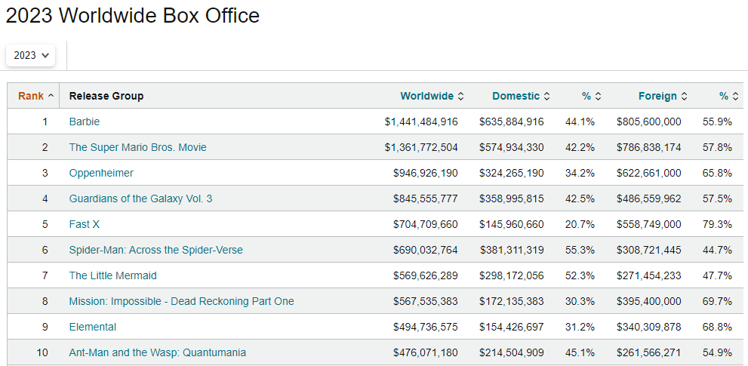Click the 2023 Worldwide Box Office heading
748x366 pixels.
tap(133, 15)
